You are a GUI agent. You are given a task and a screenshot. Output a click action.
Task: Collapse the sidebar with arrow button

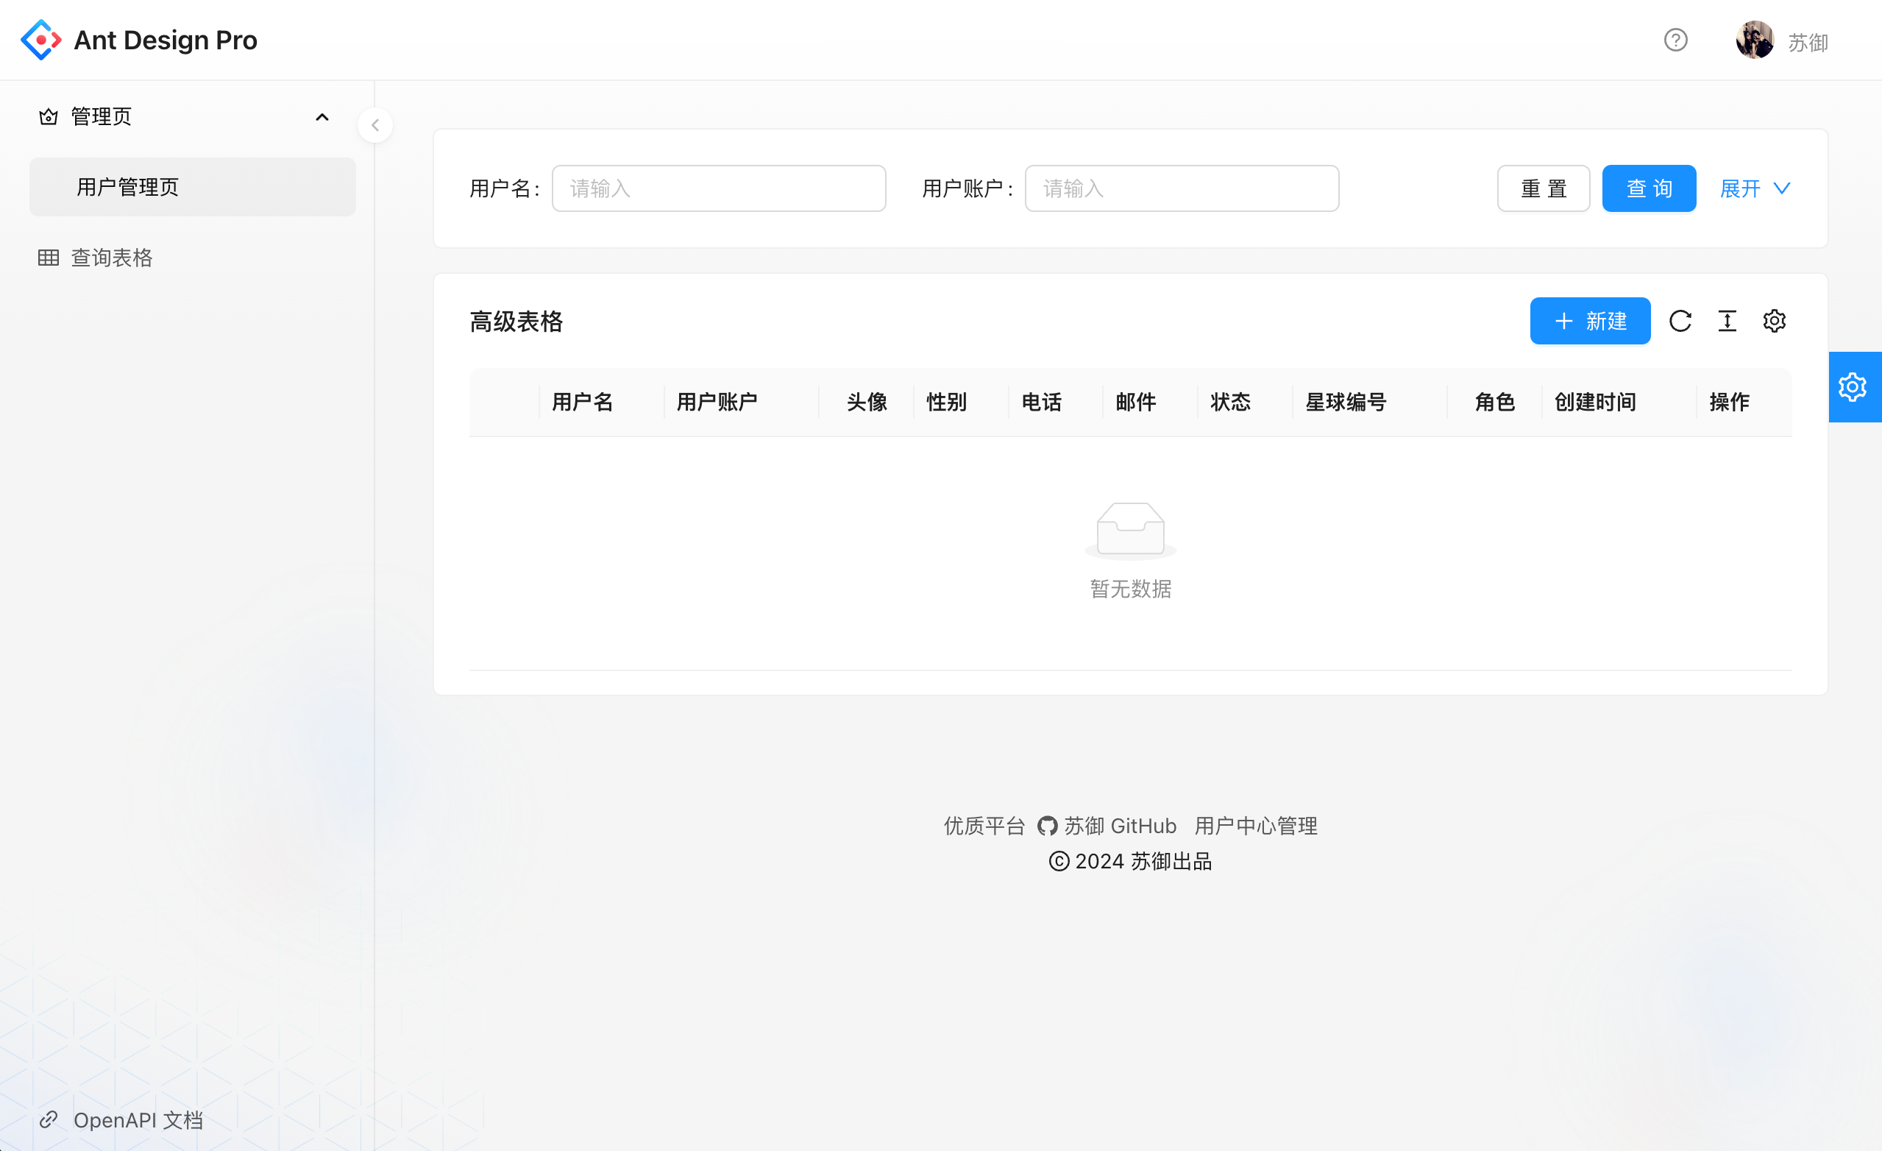pos(375,125)
